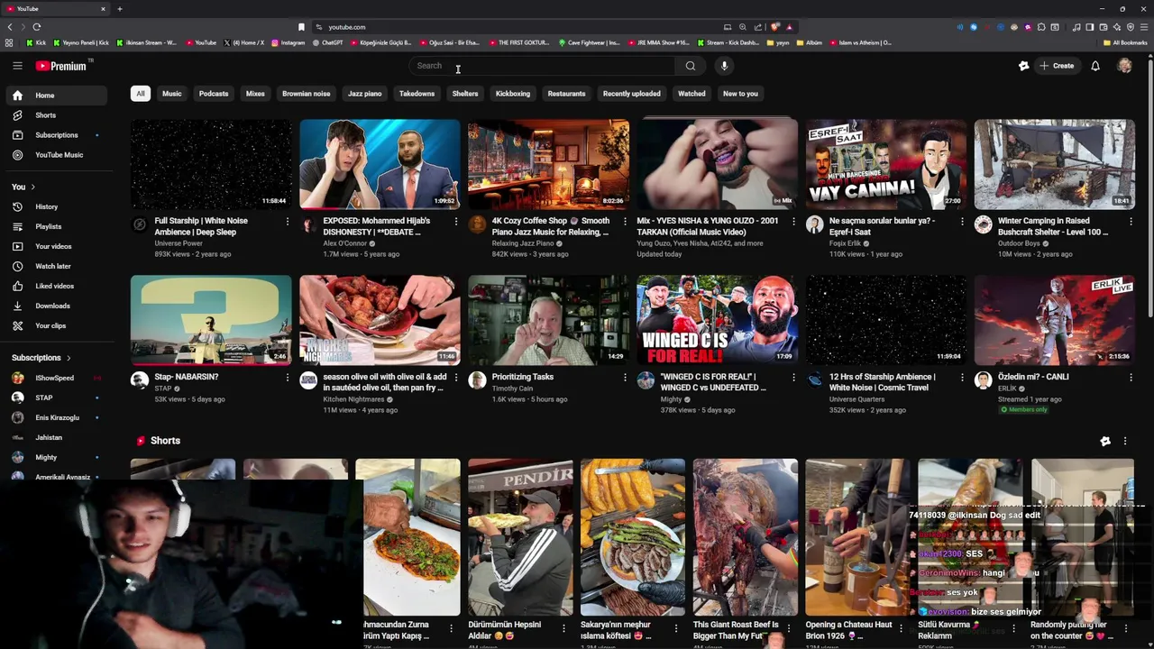Open Full Starship White Noise thumbnail
Screen dimensions: 1154x649
click(211, 164)
